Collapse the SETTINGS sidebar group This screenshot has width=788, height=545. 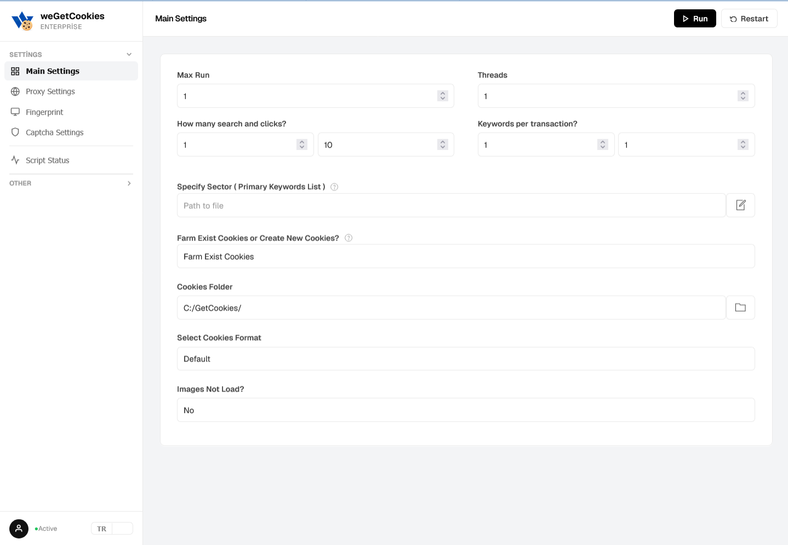71,54
